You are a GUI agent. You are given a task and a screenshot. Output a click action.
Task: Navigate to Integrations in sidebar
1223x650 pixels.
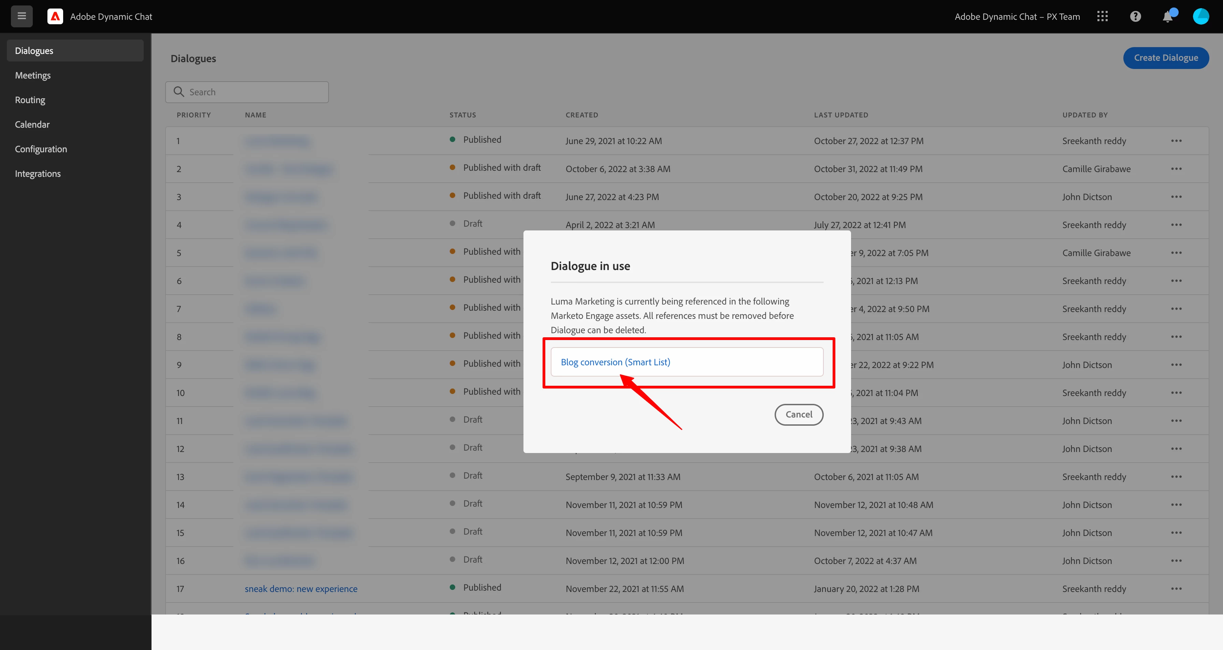[x=38, y=173]
